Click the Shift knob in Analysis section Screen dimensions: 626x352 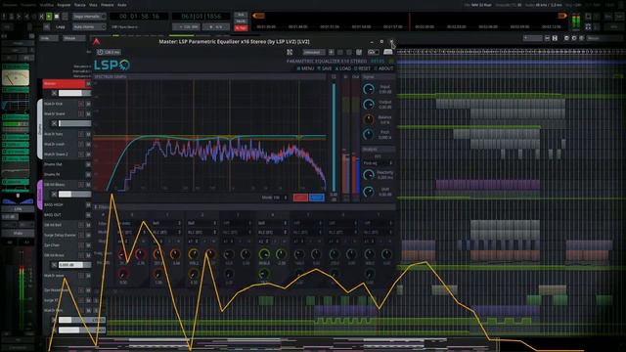[x=368, y=192]
